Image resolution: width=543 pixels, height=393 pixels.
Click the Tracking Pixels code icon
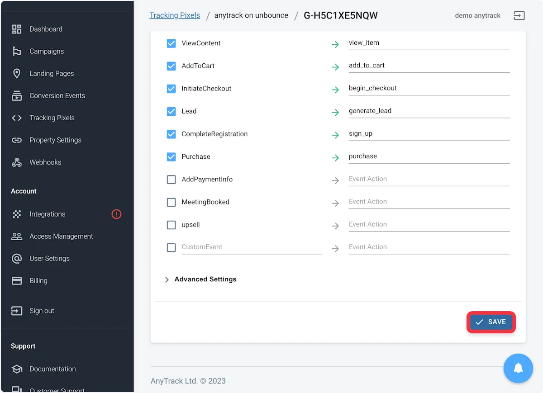(x=17, y=118)
